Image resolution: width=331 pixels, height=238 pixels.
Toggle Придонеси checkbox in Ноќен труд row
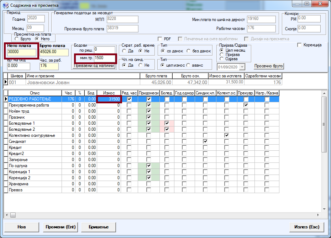point(149,111)
